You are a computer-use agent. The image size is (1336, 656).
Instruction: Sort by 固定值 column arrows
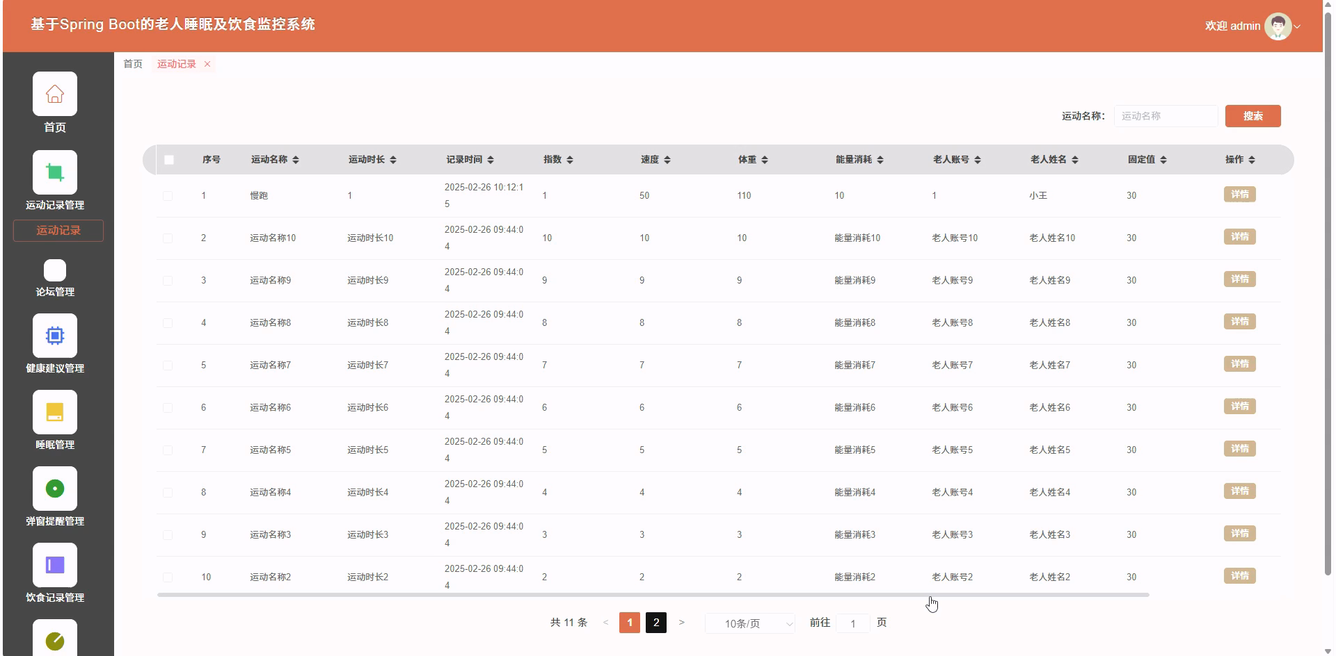[x=1163, y=160]
